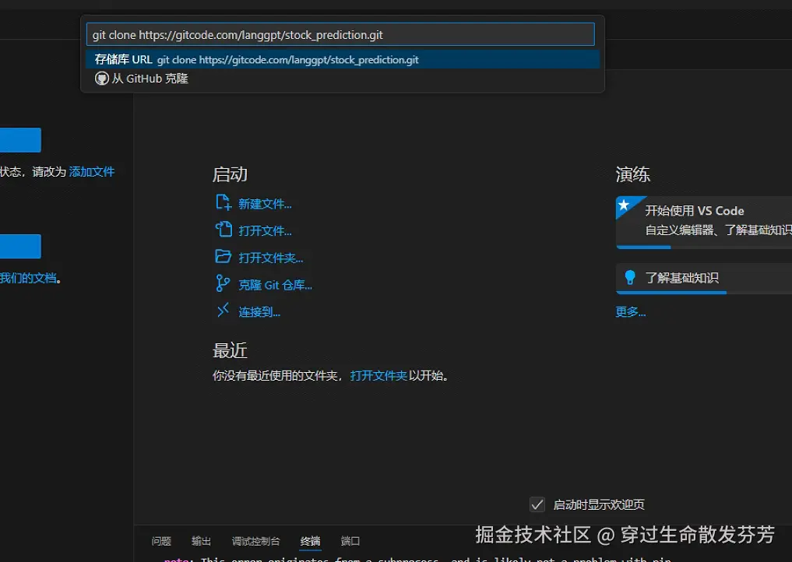Click the blue button above 我们的文档
The width and height of the screenshot is (792, 562).
point(20,247)
